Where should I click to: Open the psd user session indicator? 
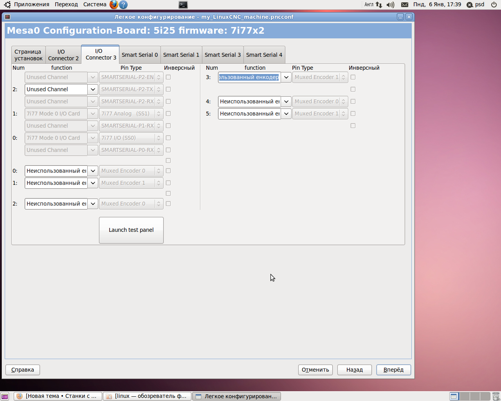click(x=475, y=5)
